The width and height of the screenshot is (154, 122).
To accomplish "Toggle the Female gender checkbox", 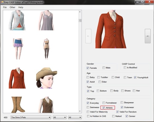I will [x=88, y=68].
